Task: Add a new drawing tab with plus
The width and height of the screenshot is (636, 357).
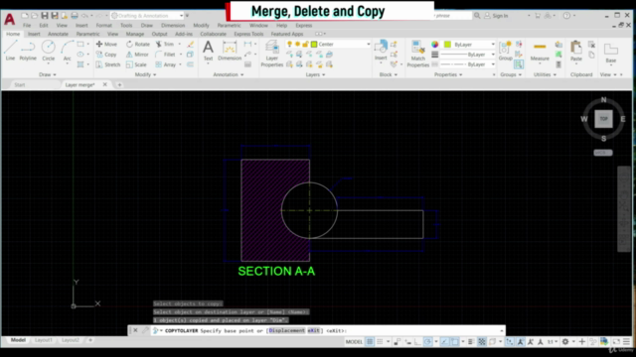Action: [x=119, y=84]
